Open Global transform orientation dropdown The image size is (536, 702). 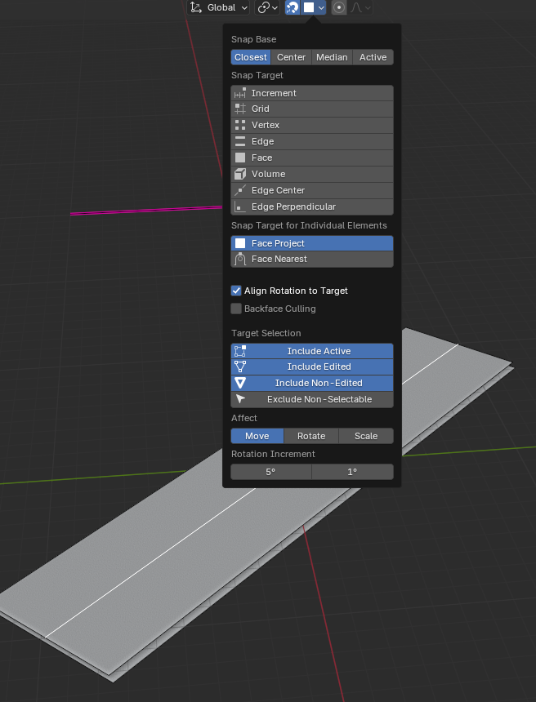(218, 7)
